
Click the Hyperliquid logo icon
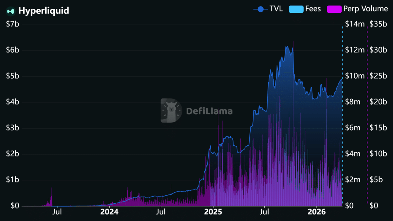pos(11,10)
